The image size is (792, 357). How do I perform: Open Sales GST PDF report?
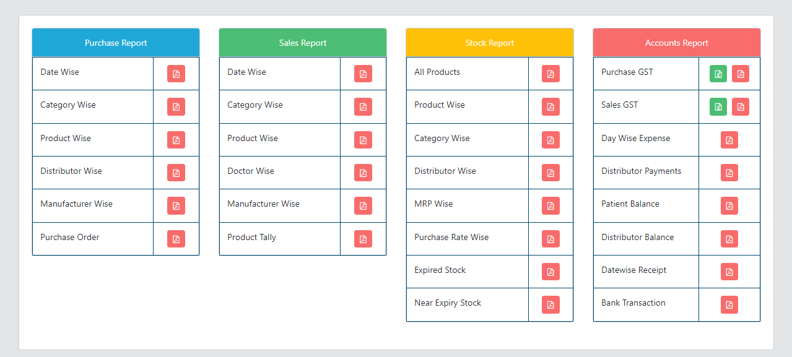coord(740,106)
